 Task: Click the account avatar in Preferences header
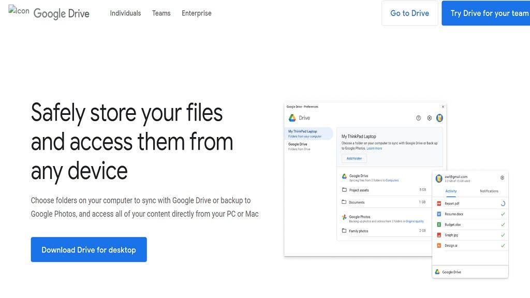439,118
